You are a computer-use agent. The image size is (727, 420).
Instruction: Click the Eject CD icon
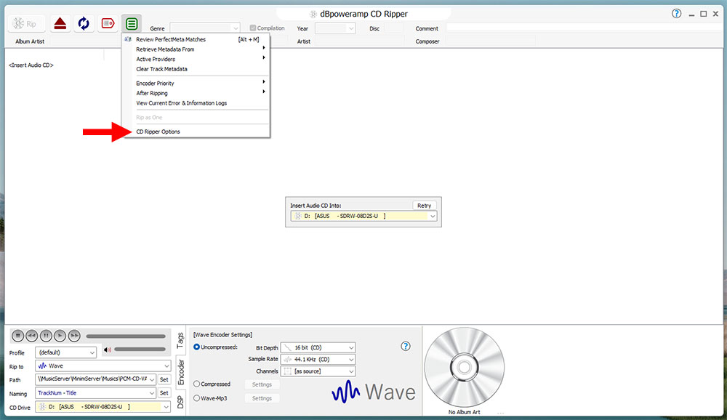[61, 23]
